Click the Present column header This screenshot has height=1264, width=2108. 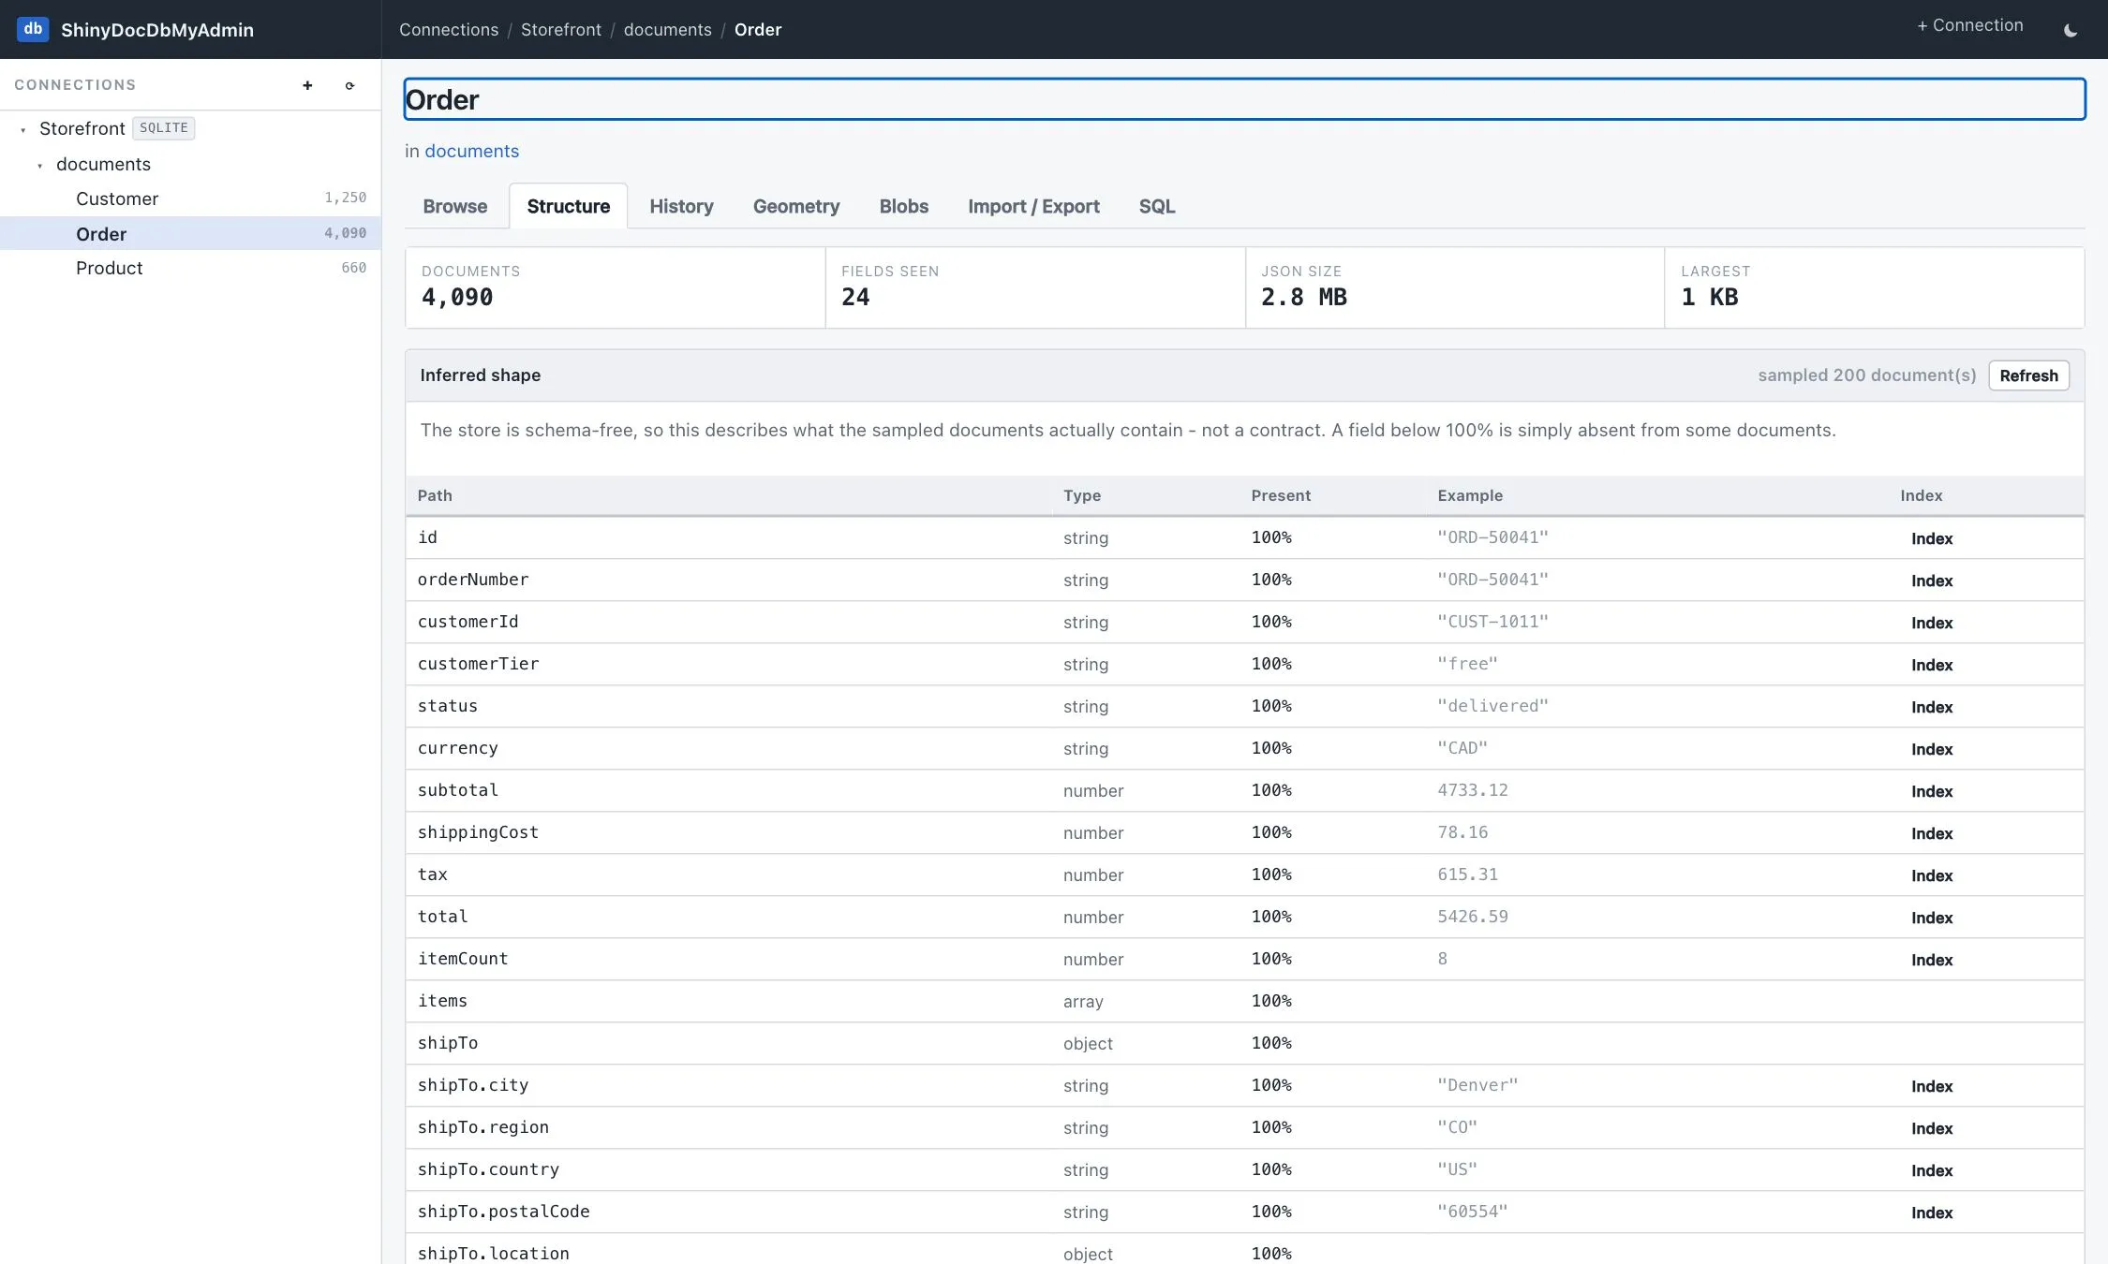[1281, 495]
